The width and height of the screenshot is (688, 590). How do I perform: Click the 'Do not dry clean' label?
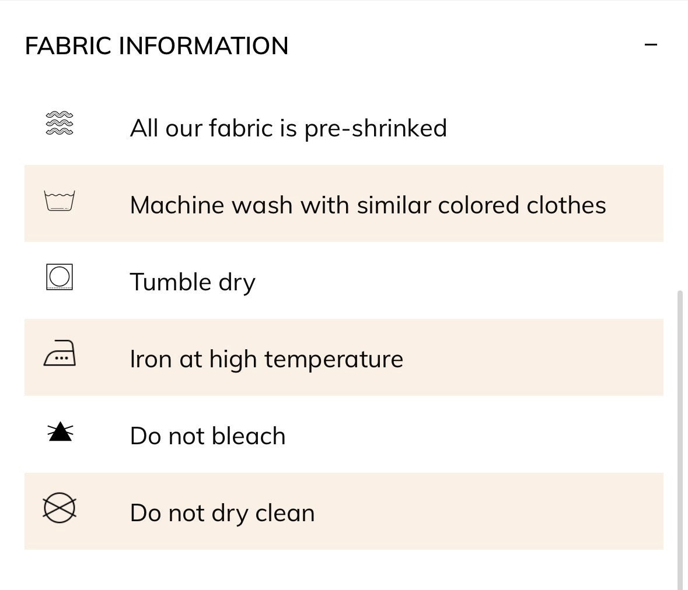(x=222, y=513)
